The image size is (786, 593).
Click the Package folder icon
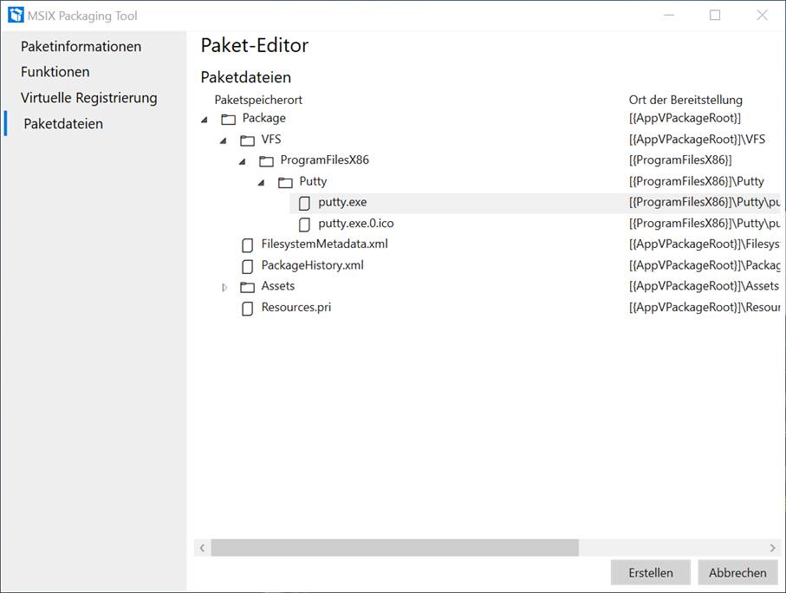[229, 119]
